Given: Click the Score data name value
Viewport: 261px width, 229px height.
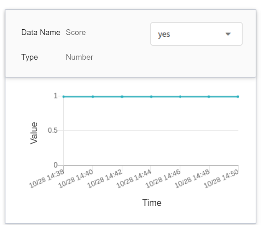Looking at the screenshot, I should point(76,33).
